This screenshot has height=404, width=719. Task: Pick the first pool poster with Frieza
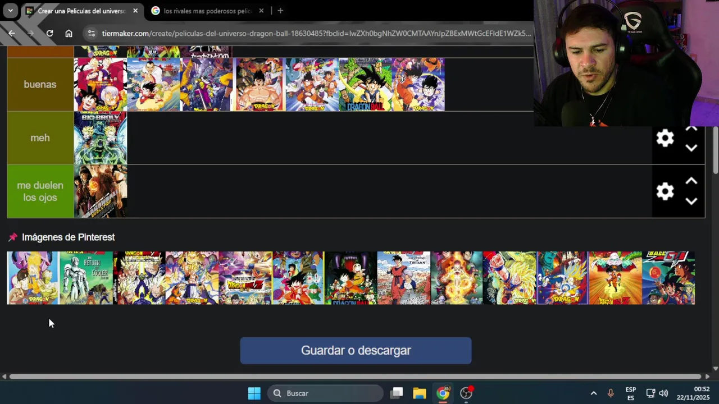pos(33,278)
